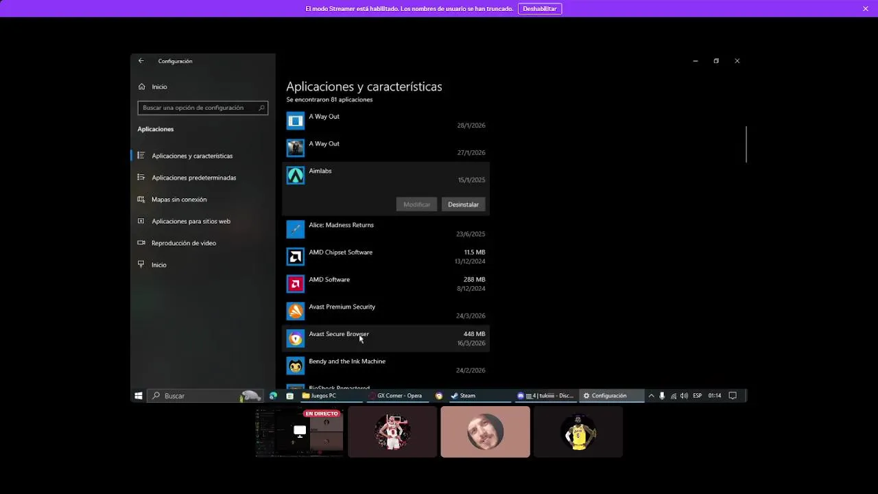Click the app list scrollbar thumb
This screenshot has width=878, height=494.
[746, 144]
